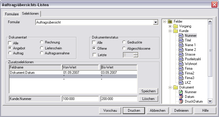Viewport: 219px width, 117px height.
Task: Click the Ab icon beside Wohnort
Action: click(181, 64)
